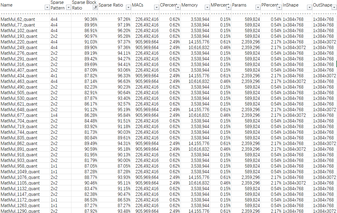Open the Params column filter dropdown
Screen dimensions: 337x213
[x=258, y=7]
